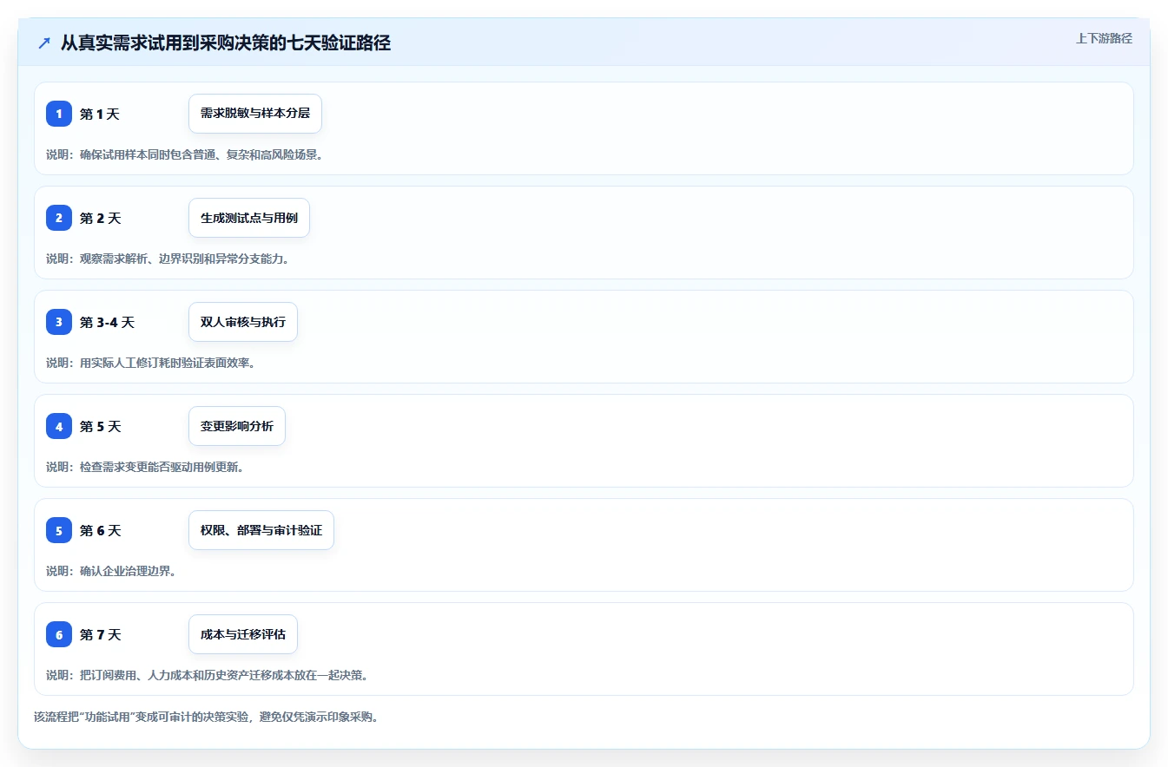Click the note 用实际人工修订耗时验证表面效率
The width and height of the screenshot is (1168, 767).
point(149,363)
